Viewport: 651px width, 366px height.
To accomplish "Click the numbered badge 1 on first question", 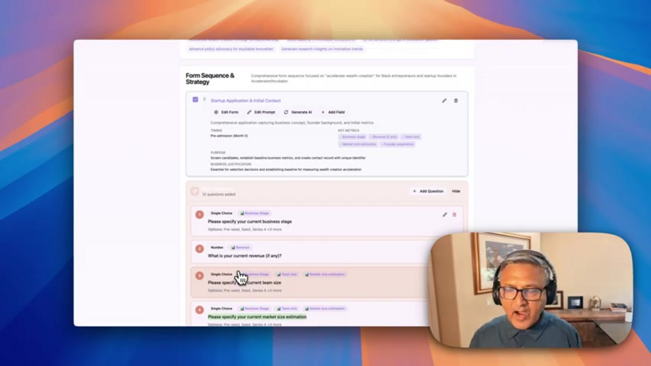I will pos(200,214).
